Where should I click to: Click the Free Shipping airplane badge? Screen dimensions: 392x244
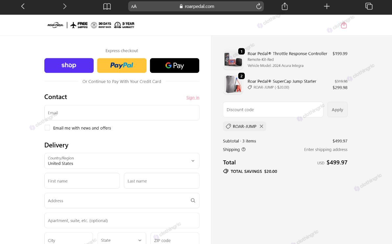coord(79,25)
